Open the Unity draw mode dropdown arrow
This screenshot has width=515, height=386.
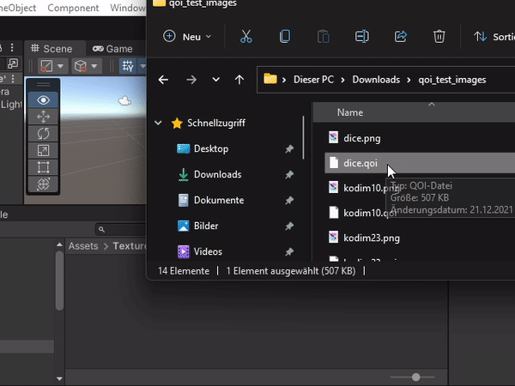click(60, 66)
